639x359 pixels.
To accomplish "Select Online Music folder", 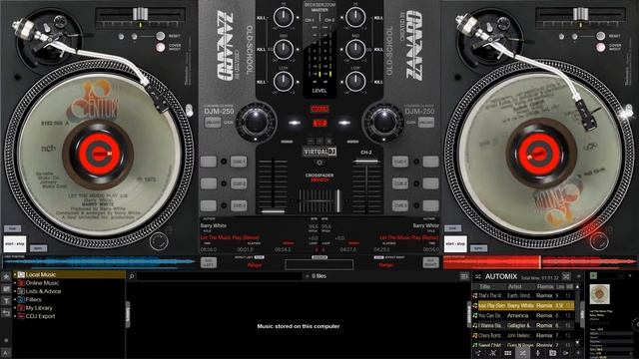I will coord(42,283).
